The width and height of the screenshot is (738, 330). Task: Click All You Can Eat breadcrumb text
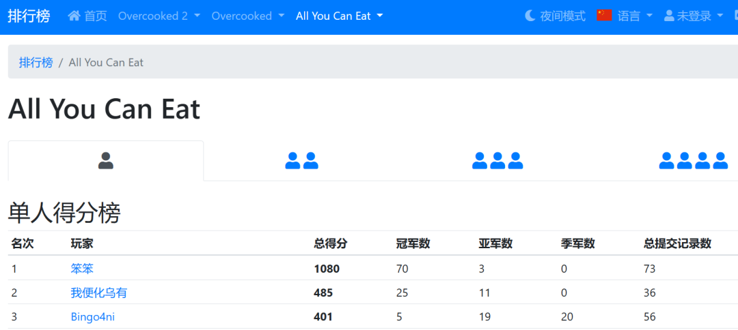(106, 62)
